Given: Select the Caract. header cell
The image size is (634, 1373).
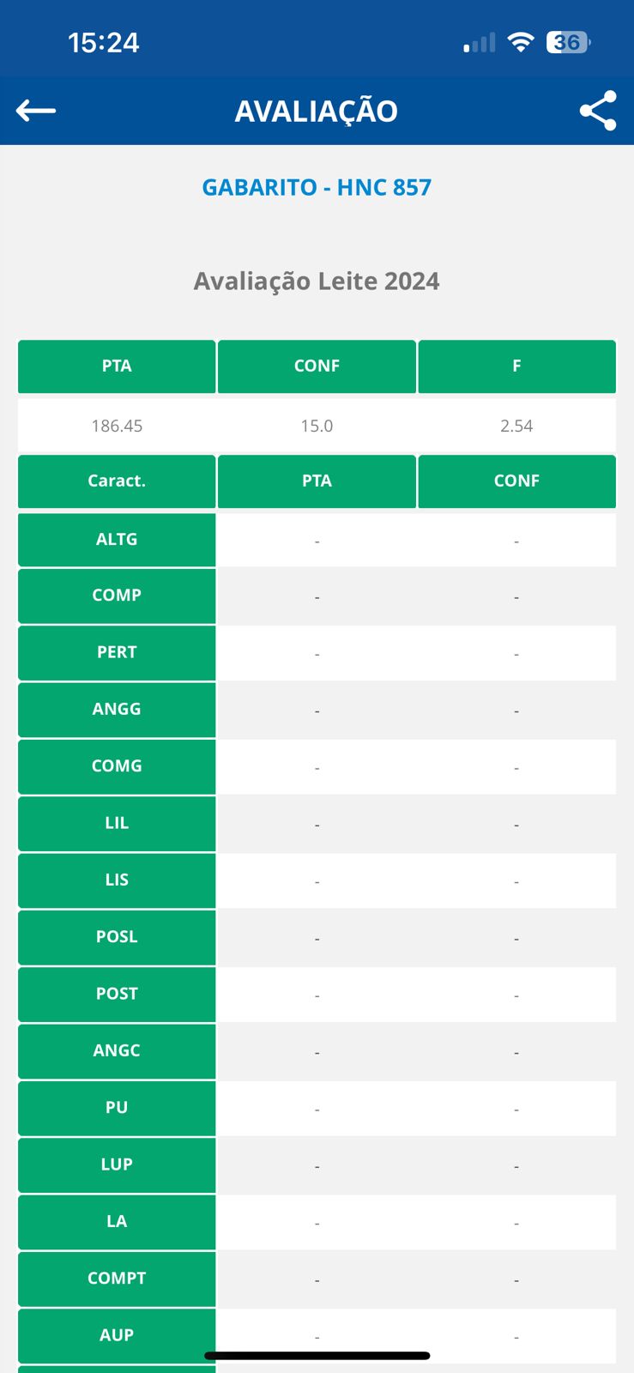Looking at the screenshot, I should click(x=117, y=481).
